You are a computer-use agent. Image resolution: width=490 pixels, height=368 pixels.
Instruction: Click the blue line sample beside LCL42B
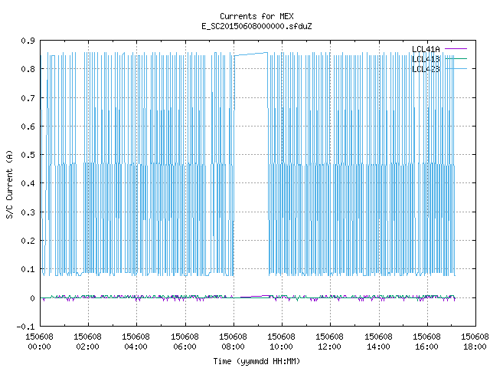[456, 68]
